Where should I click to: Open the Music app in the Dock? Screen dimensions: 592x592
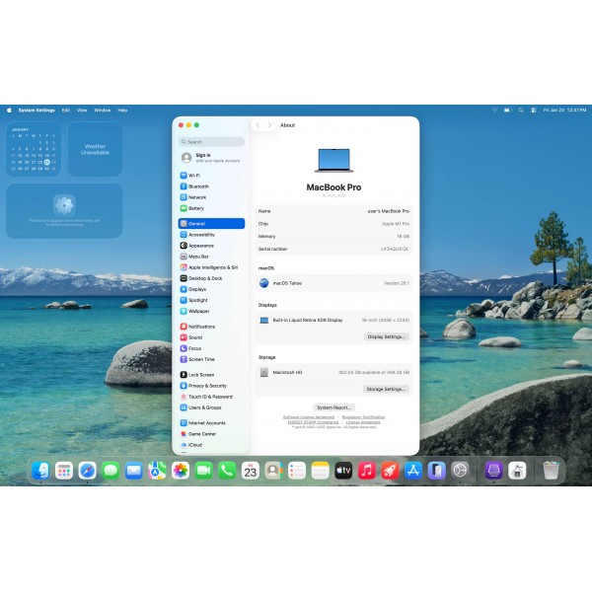pyautogui.click(x=367, y=471)
